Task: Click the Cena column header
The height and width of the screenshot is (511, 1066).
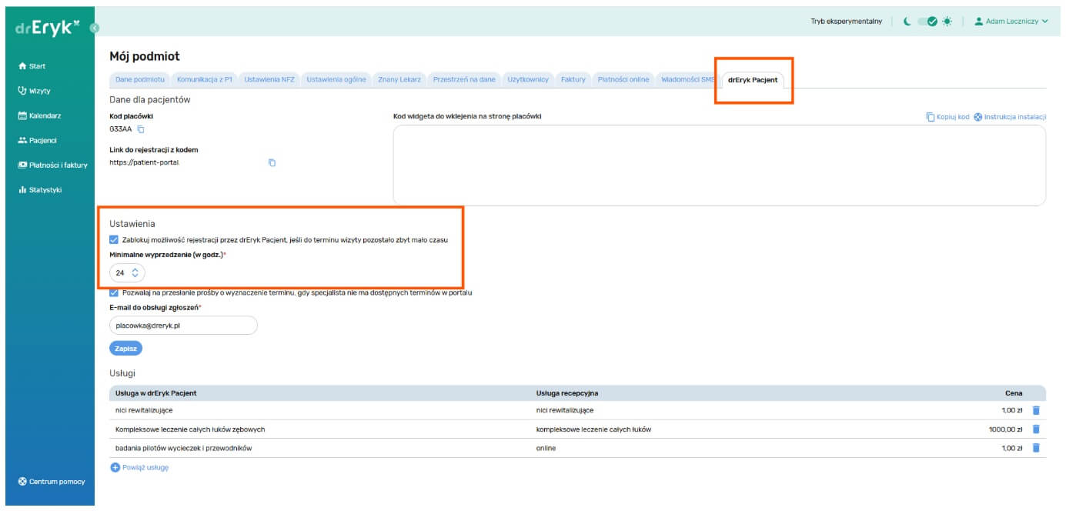Action: [x=1014, y=393]
